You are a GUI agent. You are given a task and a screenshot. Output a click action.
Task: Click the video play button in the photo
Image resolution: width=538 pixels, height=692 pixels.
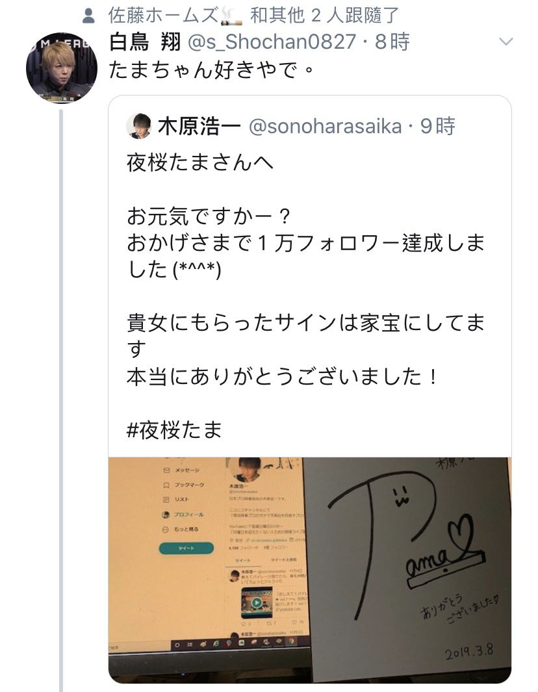pyautogui.click(x=257, y=602)
